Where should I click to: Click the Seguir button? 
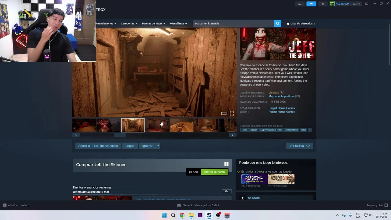click(130, 146)
